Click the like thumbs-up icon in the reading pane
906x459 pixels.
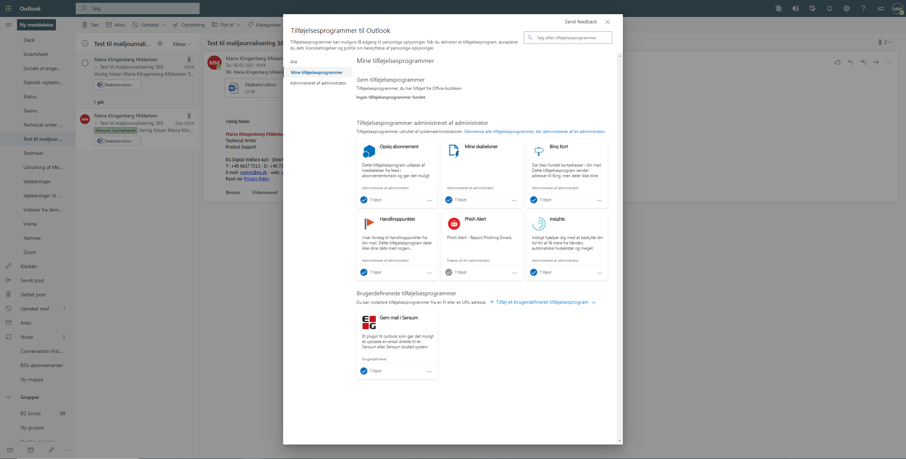click(838, 62)
